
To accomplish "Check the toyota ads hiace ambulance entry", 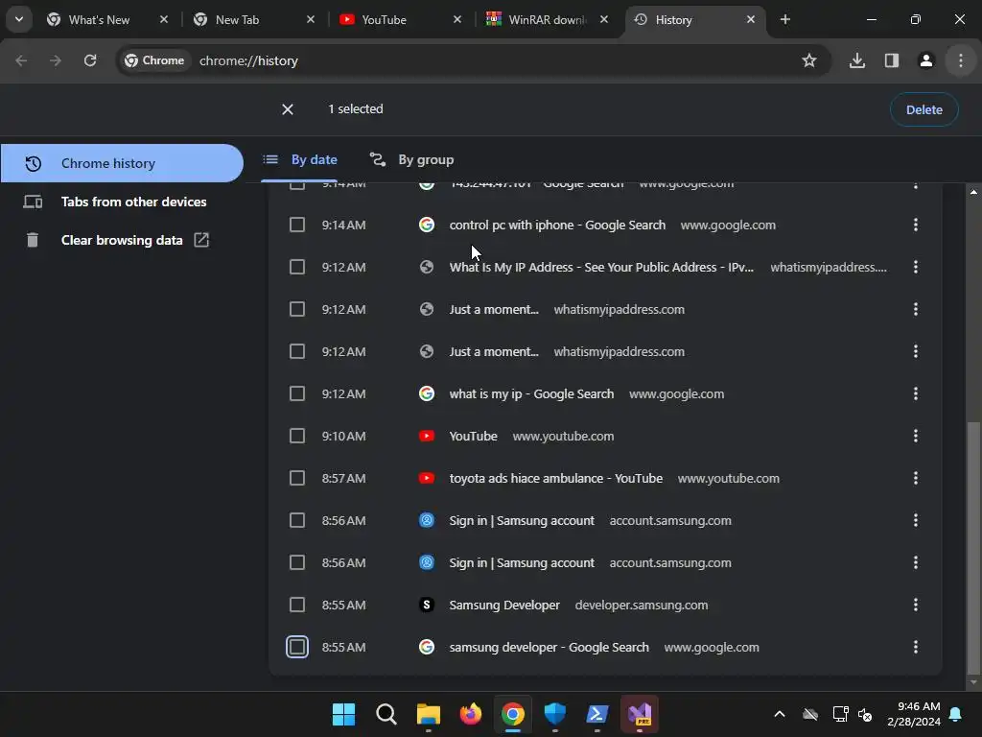I will tap(297, 478).
